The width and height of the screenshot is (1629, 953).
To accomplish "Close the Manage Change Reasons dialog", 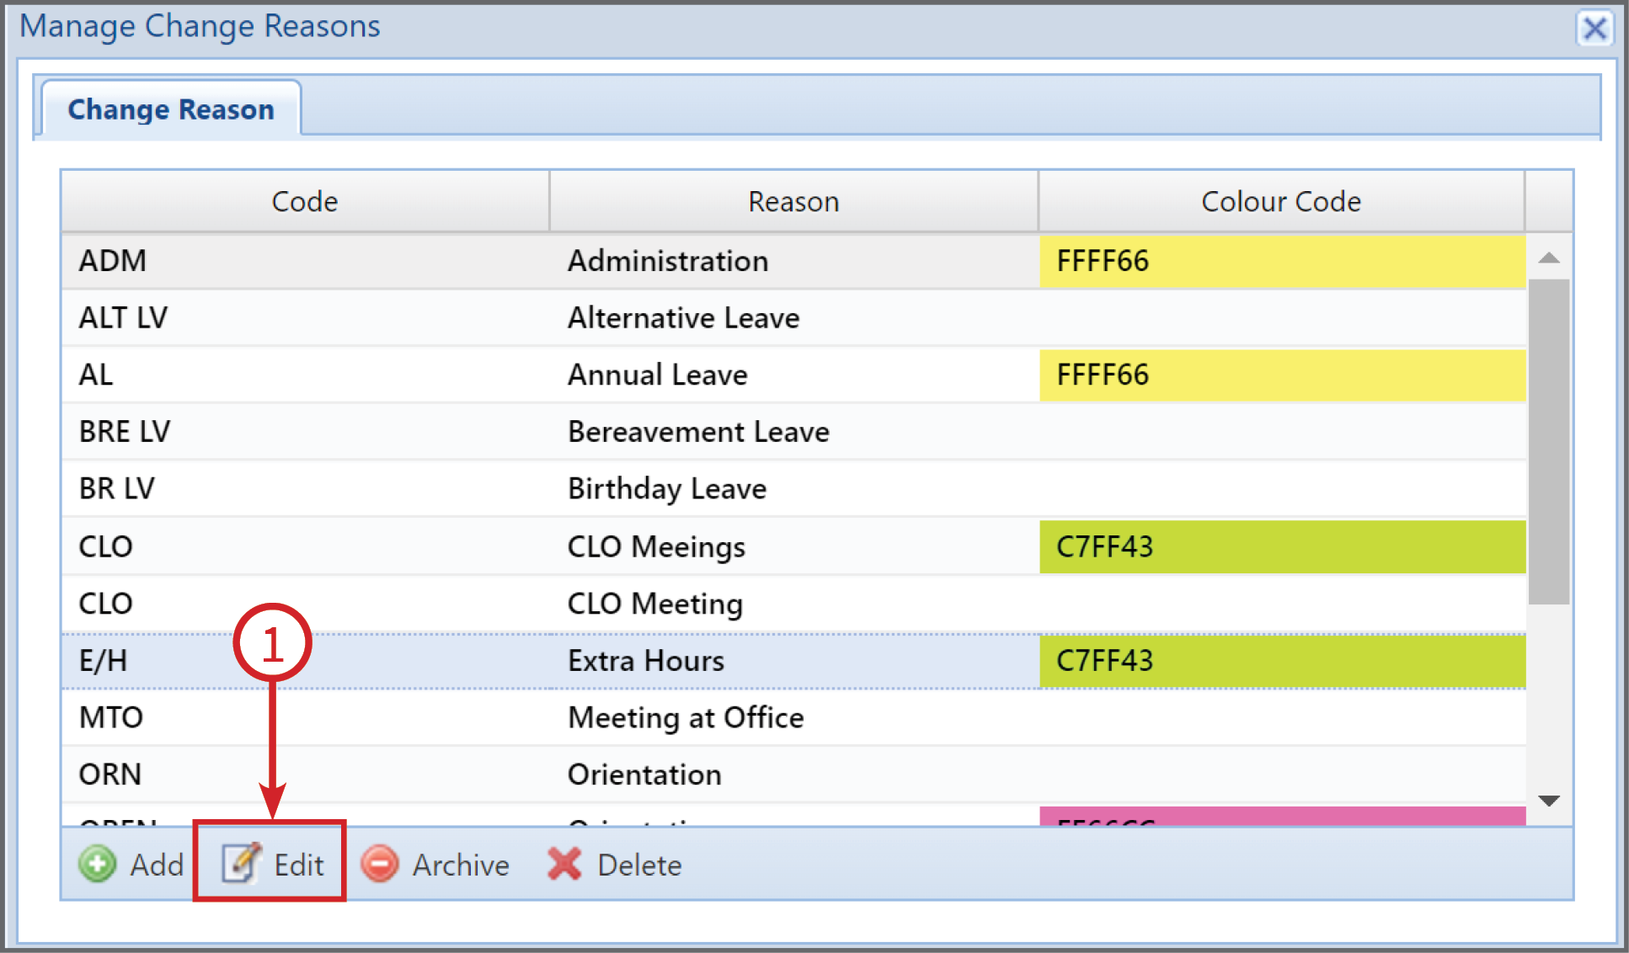I will tap(1594, 29).
